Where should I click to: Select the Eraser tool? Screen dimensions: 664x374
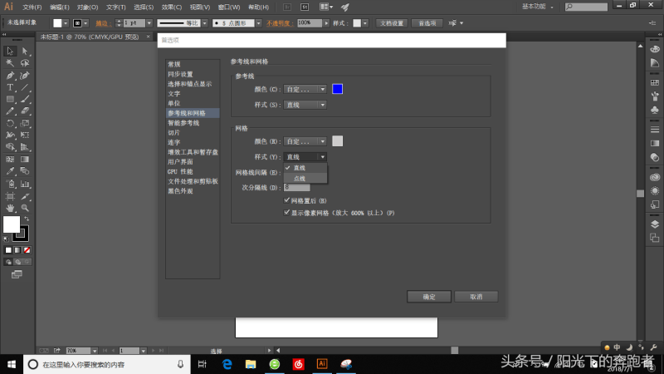tap(25, 111)
